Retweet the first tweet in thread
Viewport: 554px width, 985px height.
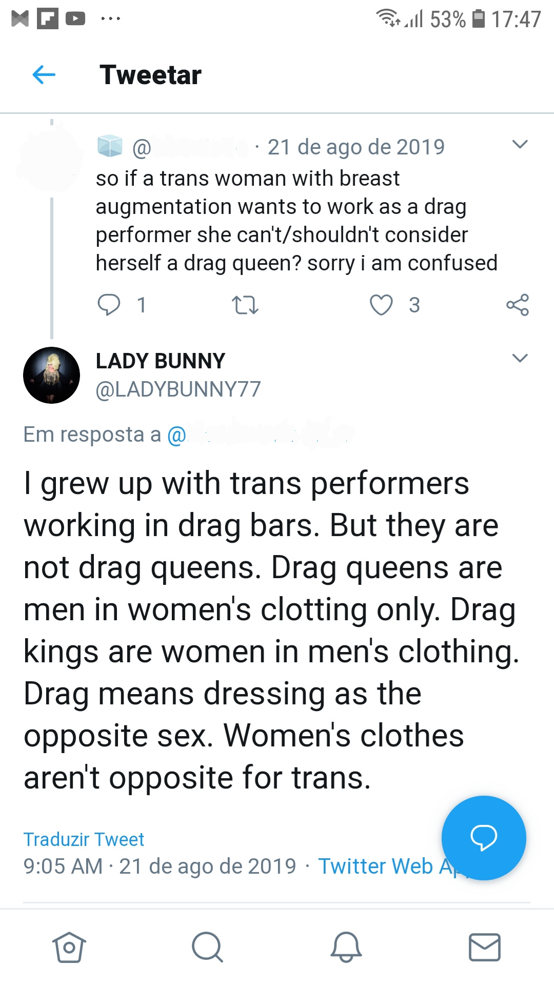245,305
